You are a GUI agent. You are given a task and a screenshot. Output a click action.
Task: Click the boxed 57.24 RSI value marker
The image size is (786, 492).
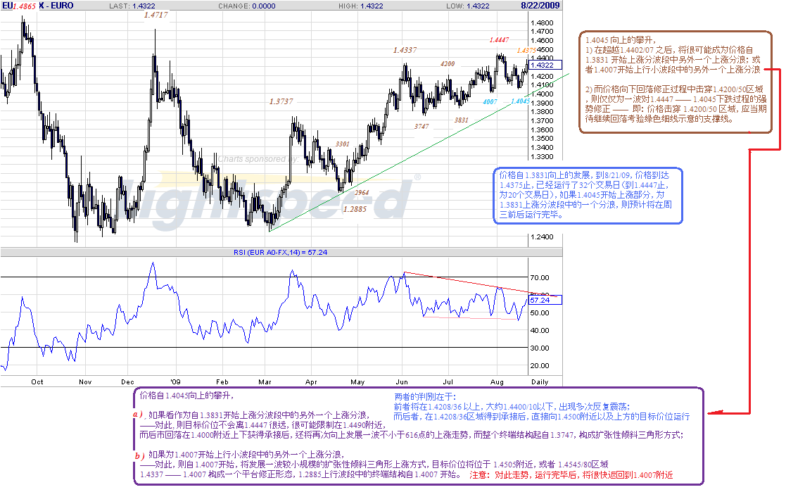pyautogui.click(x=545, y=300)
